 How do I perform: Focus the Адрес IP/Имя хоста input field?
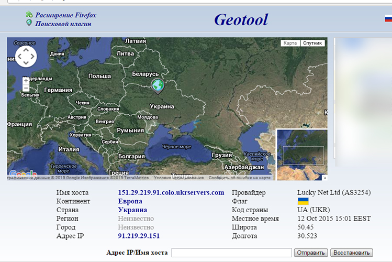(231, 253)
